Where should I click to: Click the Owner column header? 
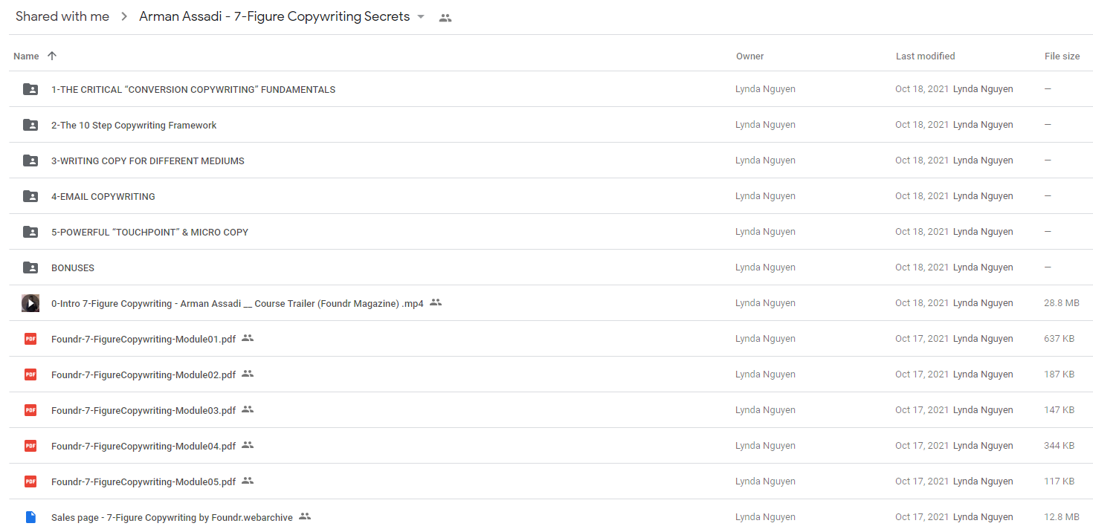[x=750, y=56]
